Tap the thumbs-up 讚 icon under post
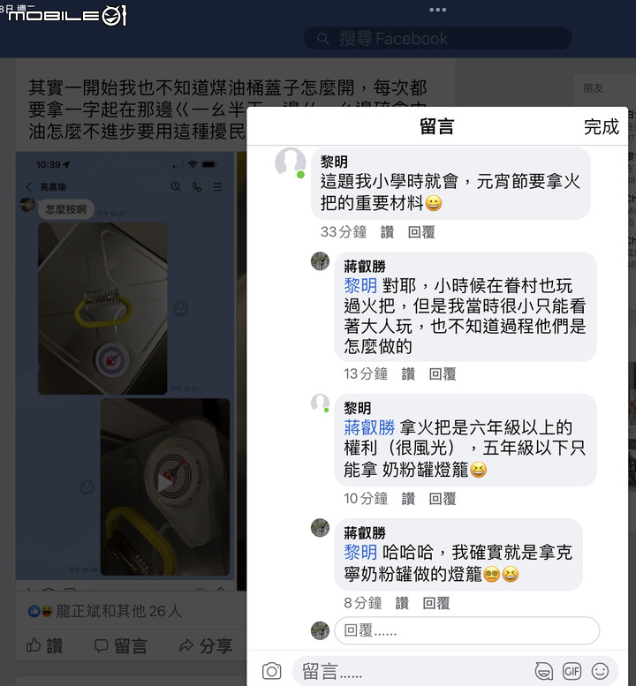The height and width of the screenshot is (686, 636). (x=34, y=645)
